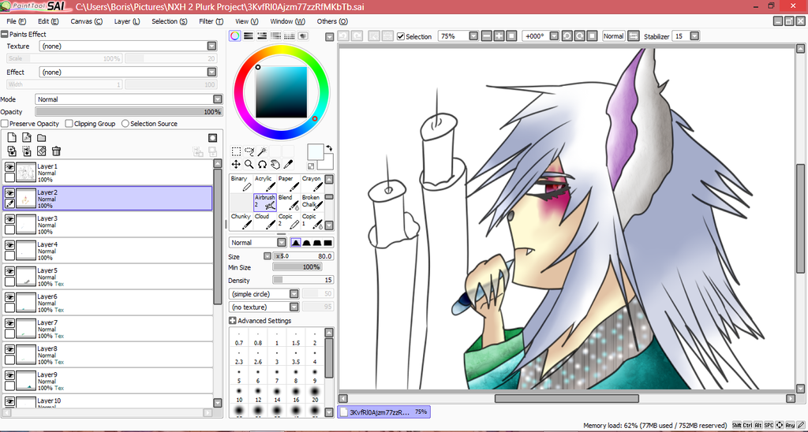Choose the Hand pan tool
This screenshot has height=432, width=808.
(x=275, y=165)
